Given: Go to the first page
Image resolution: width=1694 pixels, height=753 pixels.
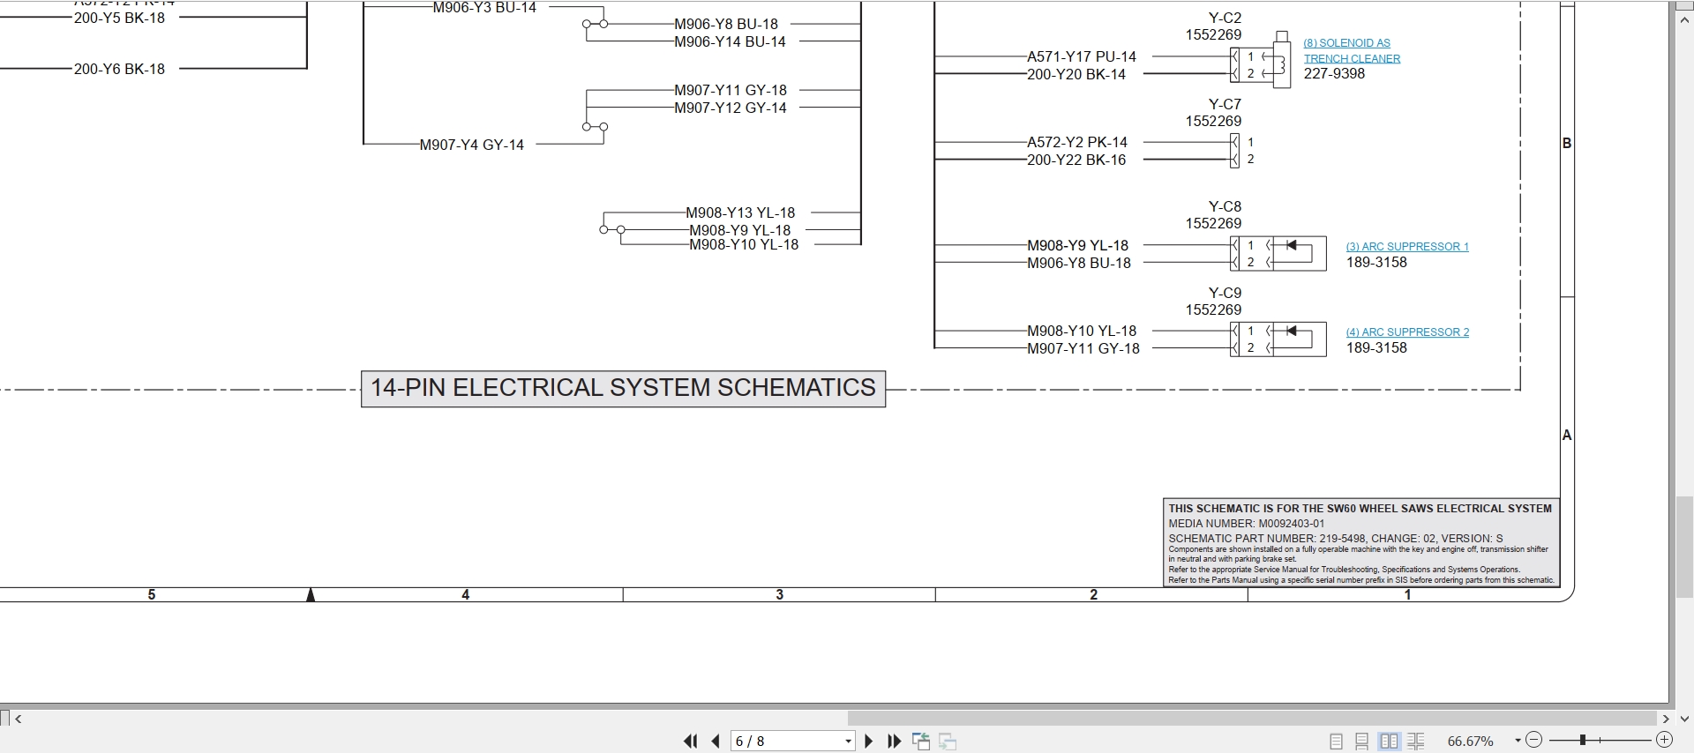Looking at the screenshot, I should coord(690,742).
